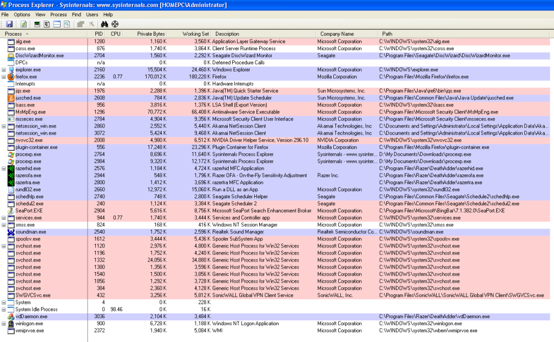The image size is (554, 342).
Task: Open the Users menu
Action: [x=93, y=15]
